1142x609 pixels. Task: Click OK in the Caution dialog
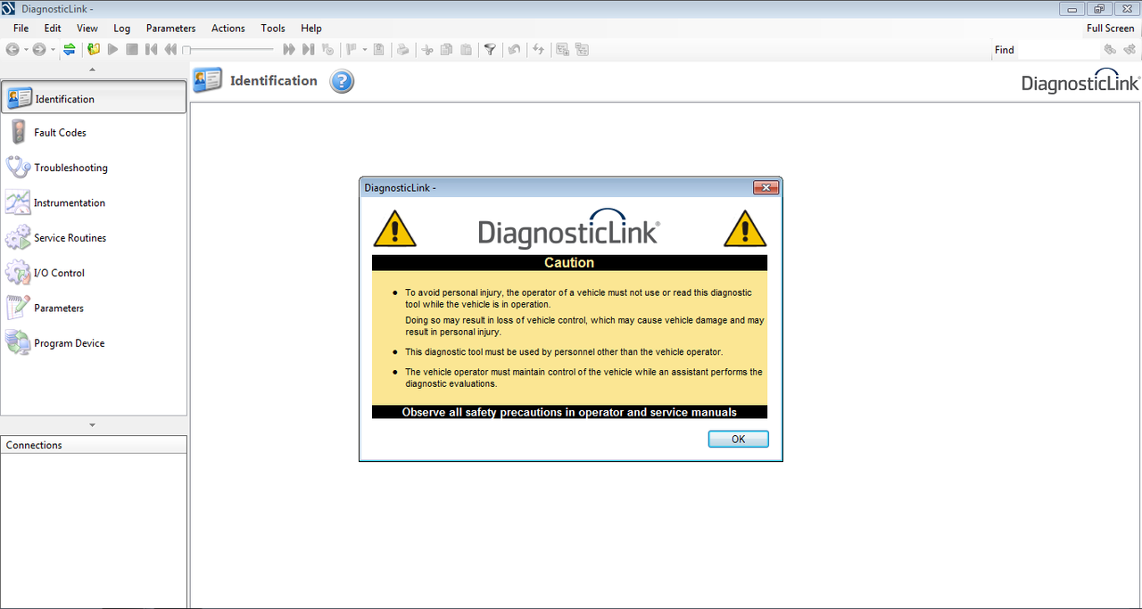pyautogui.click(x=738, y=439)
